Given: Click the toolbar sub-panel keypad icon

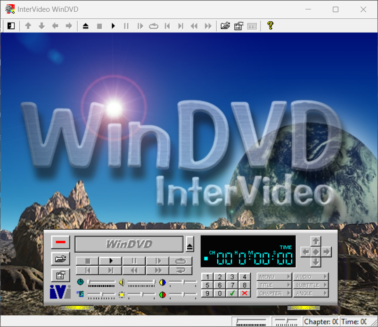Looking at the screenshot, I should 252,26.
